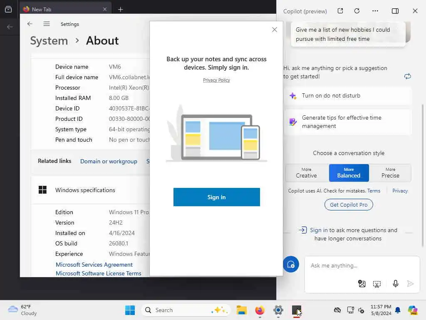426x320 pixels.
Task: Click Installed on date 4/16/2024
Action: click(x=122, y=233)
